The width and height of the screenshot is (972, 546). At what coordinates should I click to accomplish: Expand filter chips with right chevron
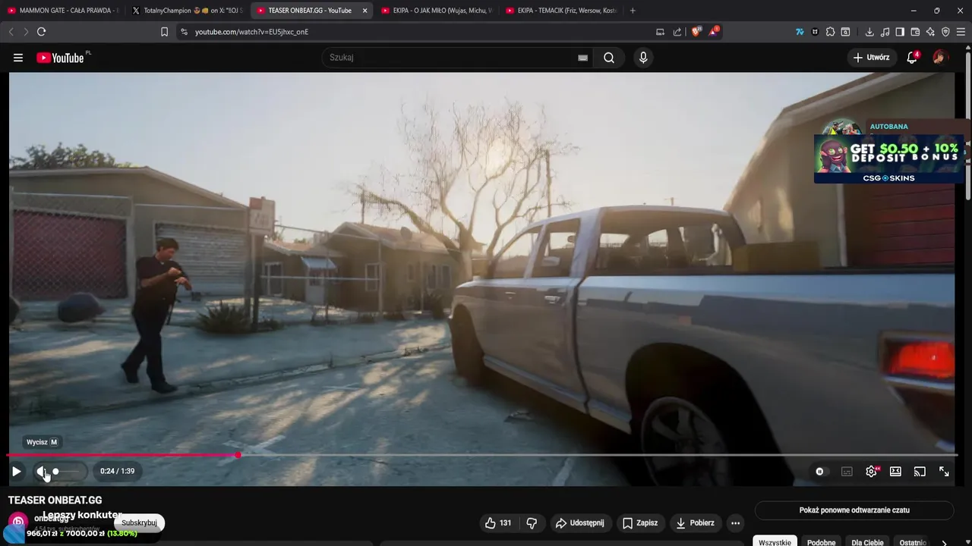tap(944, 541)
